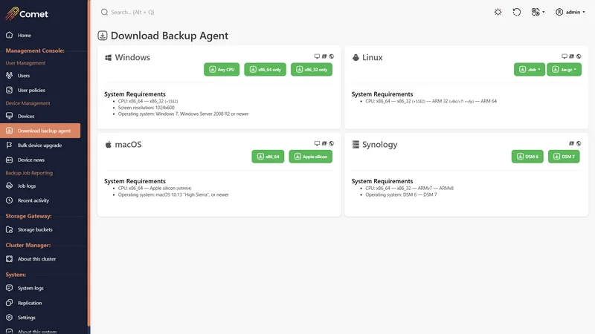Click the "Download Backup Agent" page title
The width and height of the screenshot is (595, 334).
170,36
